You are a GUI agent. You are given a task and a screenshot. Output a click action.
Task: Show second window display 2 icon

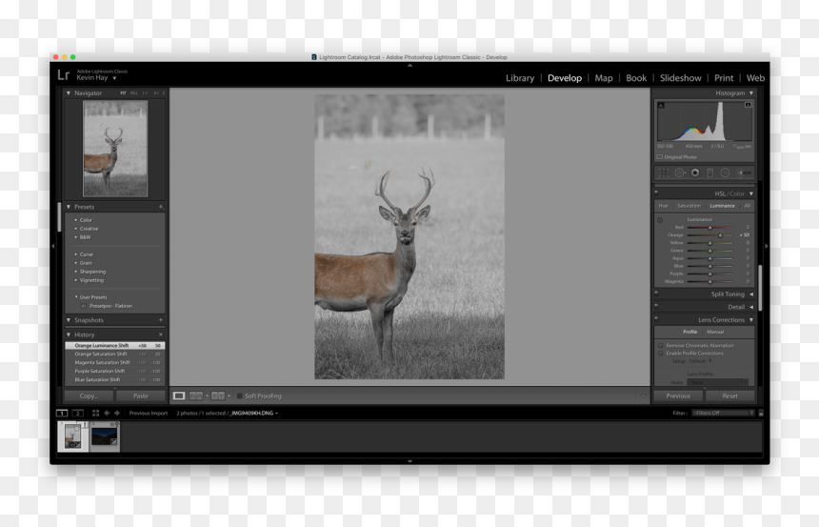click(x=78, y=413)
